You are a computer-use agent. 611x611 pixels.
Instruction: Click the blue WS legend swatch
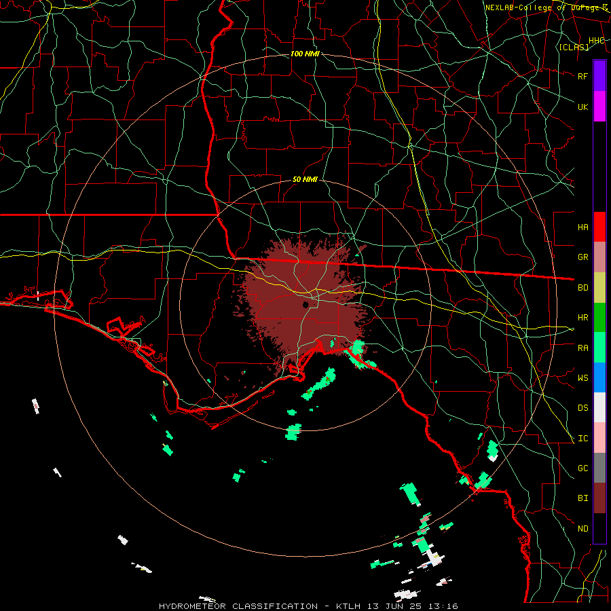[x=599, y=377]
